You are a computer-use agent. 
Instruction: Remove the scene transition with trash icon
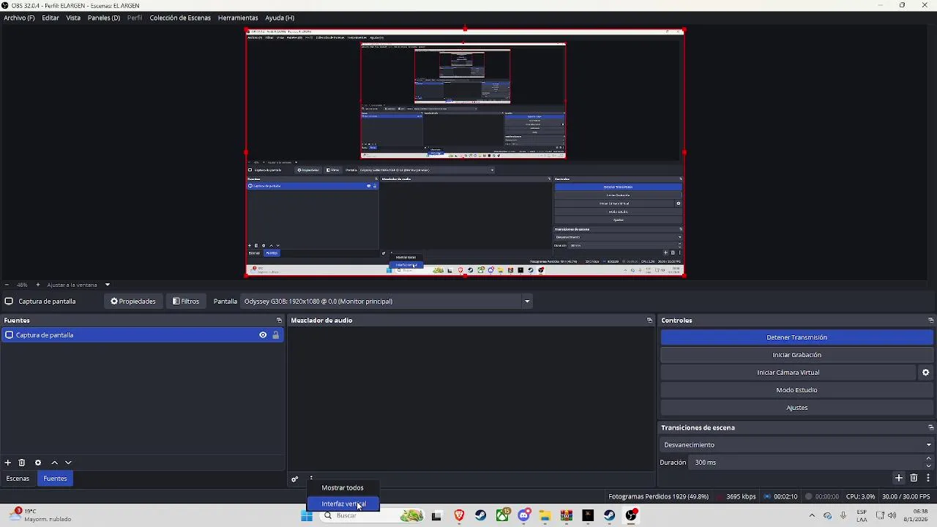click(x=914, y=478)
